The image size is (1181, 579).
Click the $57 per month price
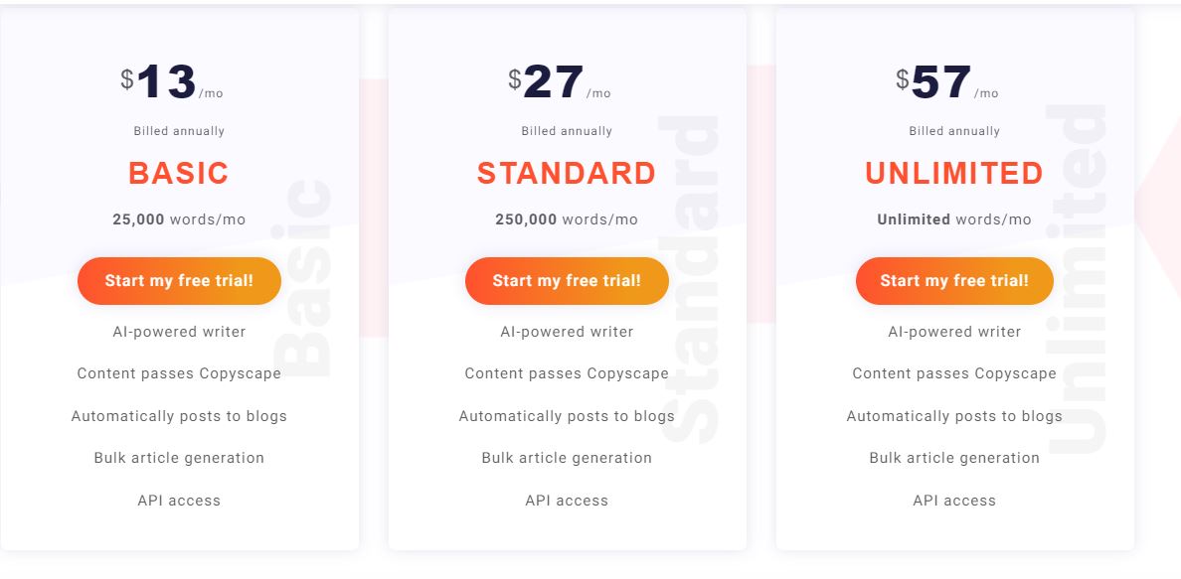941,82
